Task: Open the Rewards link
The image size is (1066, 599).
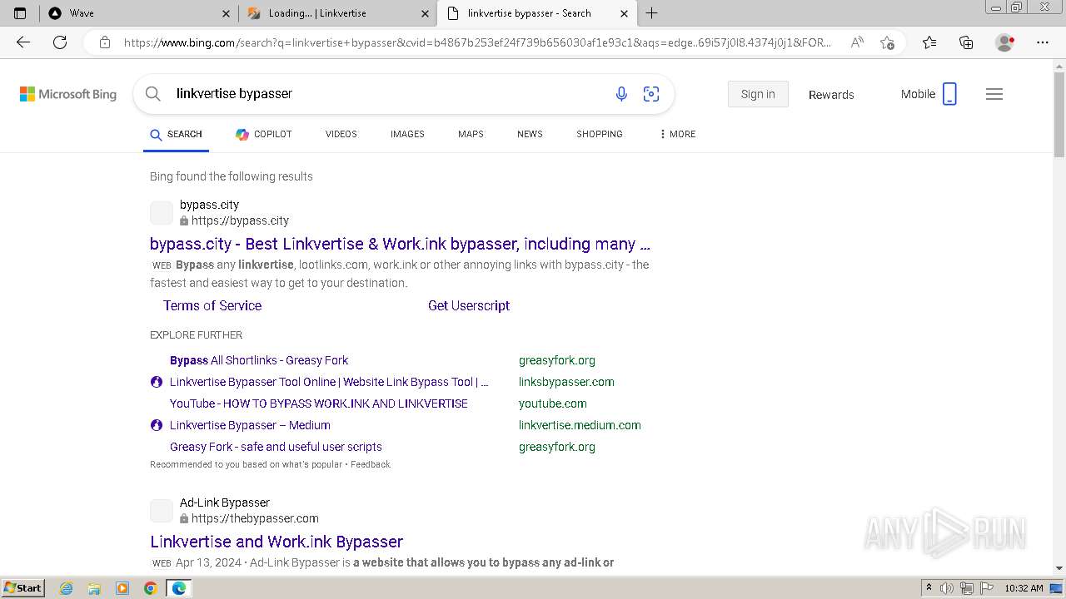Action: click(831, 95)
